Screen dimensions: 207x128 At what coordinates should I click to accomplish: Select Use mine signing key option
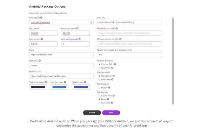coord(99,103)
